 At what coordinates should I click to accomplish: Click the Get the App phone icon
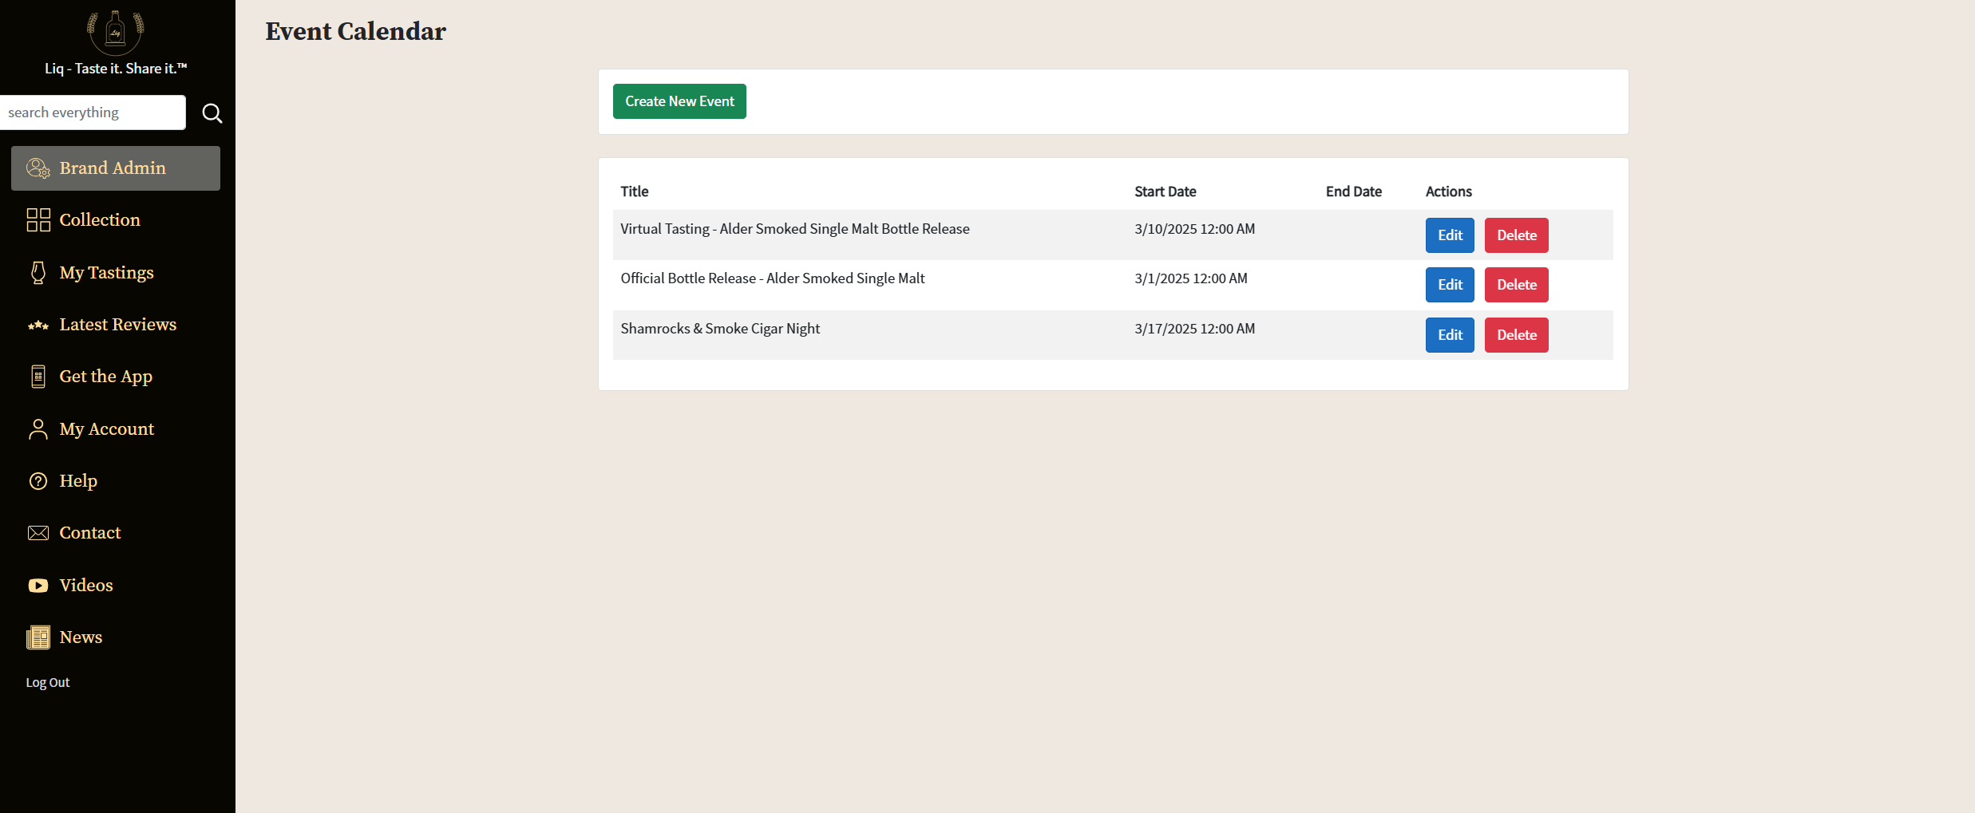pos(38,377)
